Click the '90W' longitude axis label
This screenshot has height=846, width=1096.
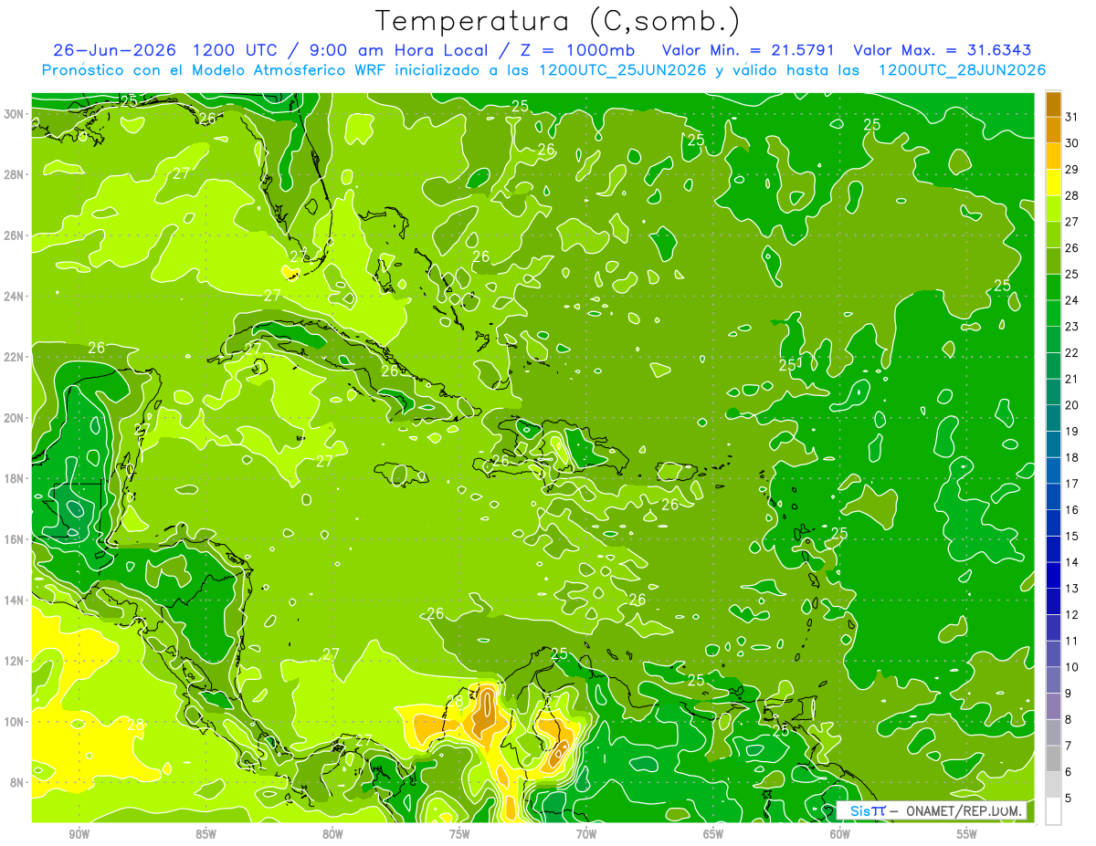(79, 834)
